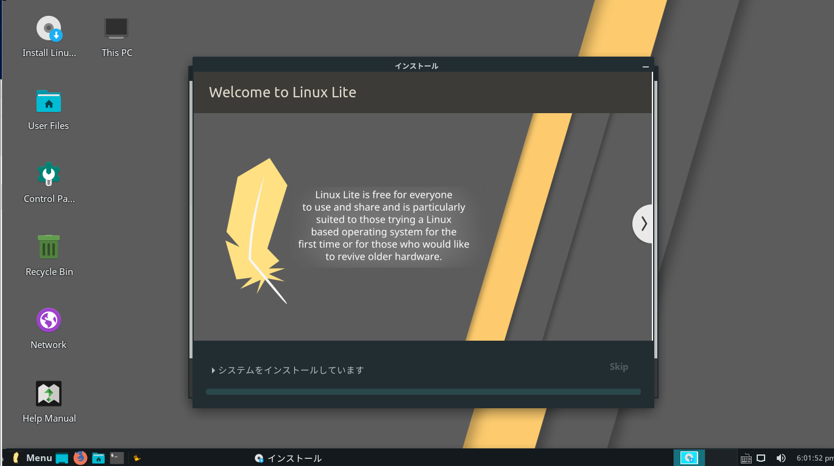Click the Linux Lite description paragraph

384,226
